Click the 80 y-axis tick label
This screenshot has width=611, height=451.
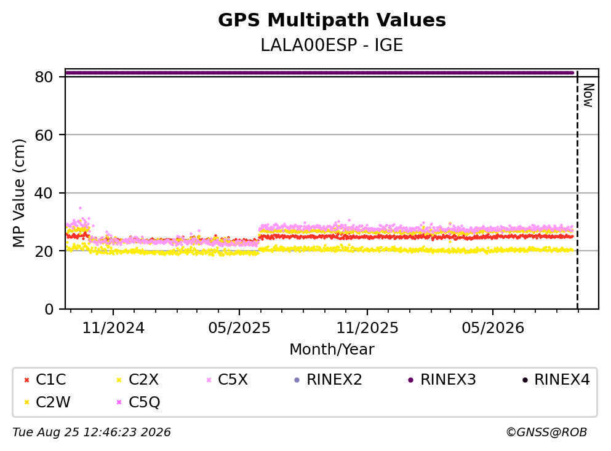44,77
